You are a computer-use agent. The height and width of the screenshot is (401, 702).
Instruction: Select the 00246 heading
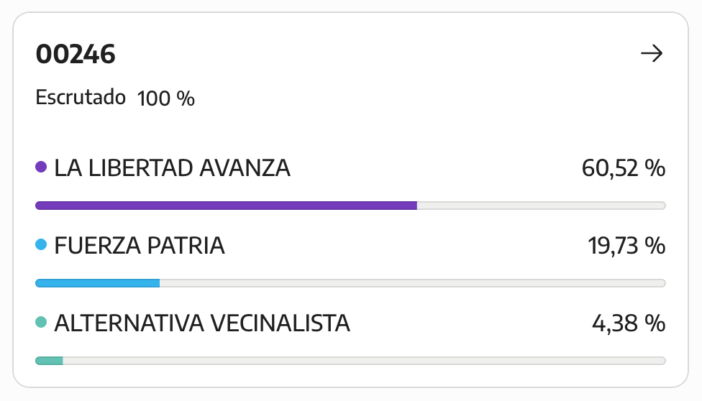pyautogui.click(x=76, y=54)
